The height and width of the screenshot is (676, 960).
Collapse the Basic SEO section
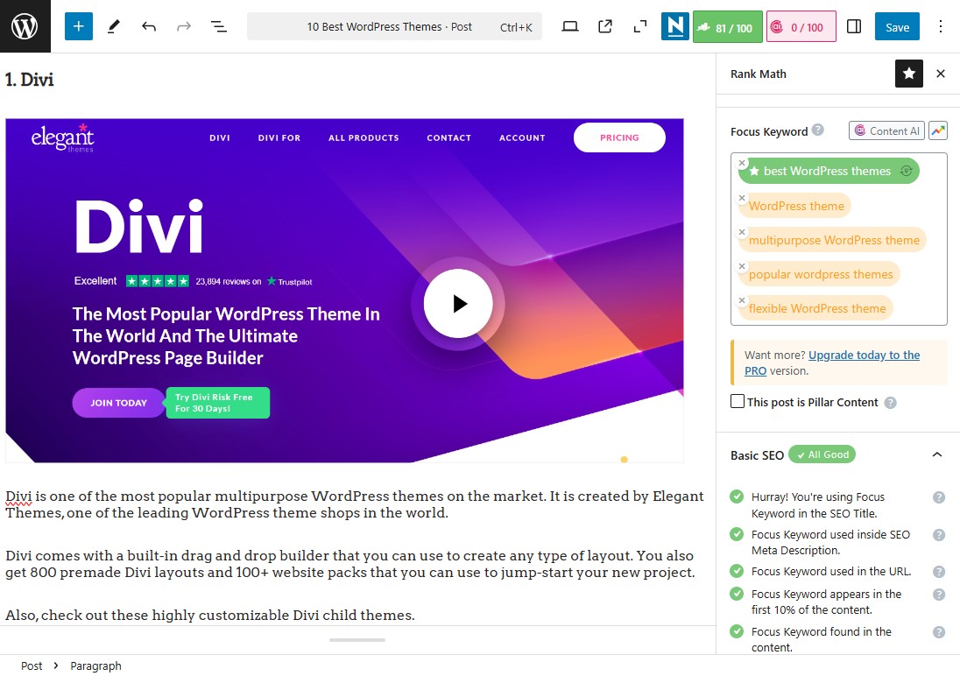click(x=936, y=454)
